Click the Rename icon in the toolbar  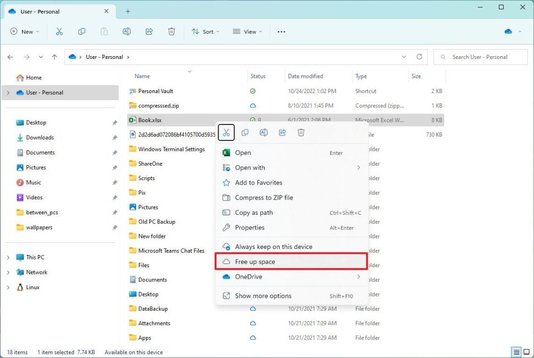(127, 31)
